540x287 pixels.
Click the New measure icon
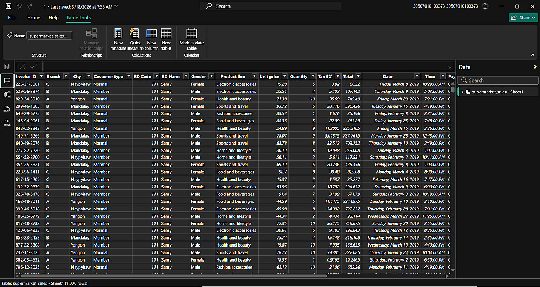pyautogui.click(x=118, y=39)
